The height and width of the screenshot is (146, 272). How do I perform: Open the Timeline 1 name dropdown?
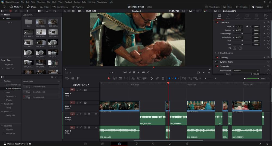click(x=138, y=11)
